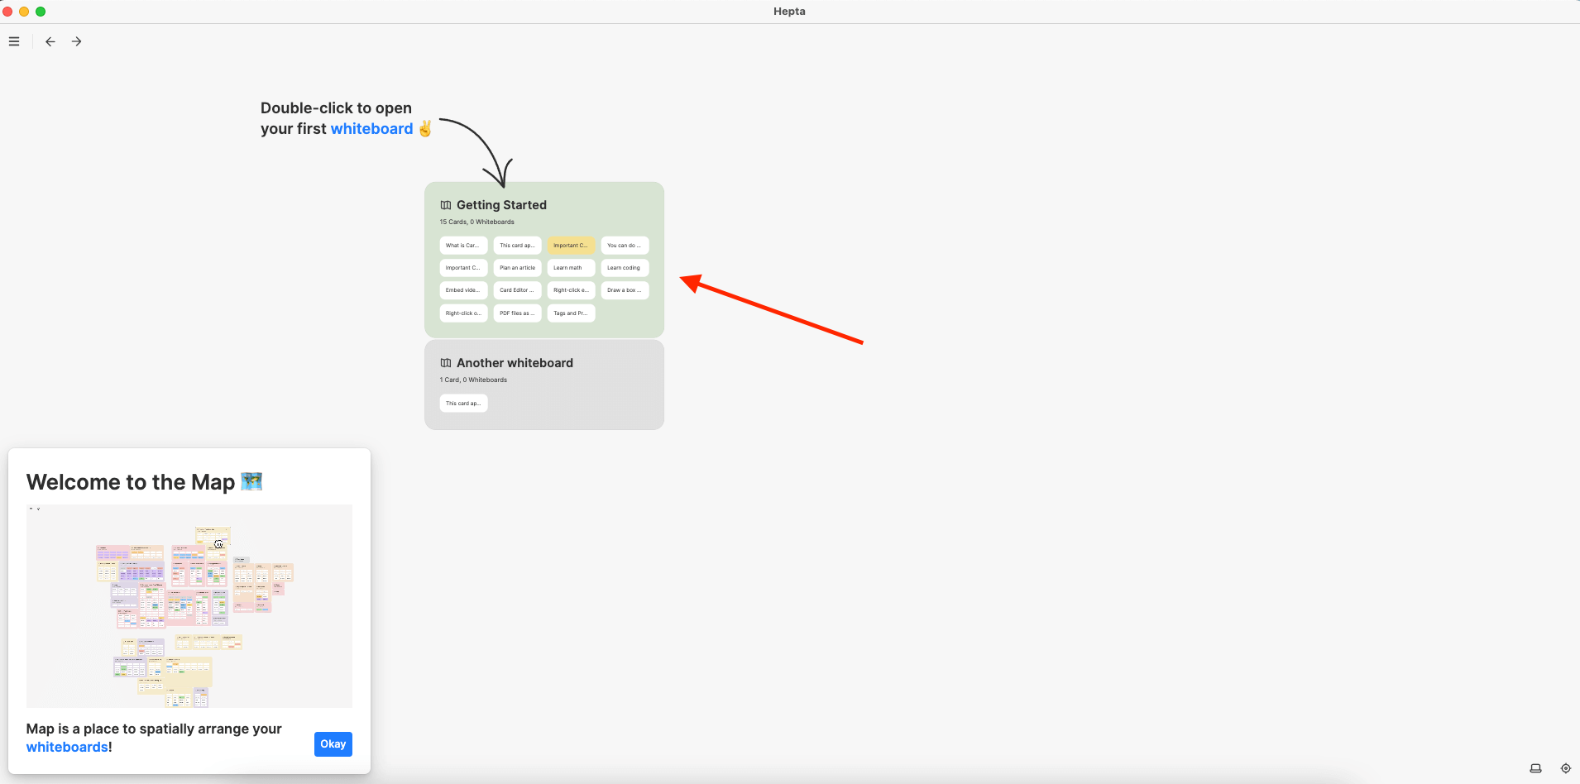Select the Tags and Pr... card
The width and height of the screenshot is (1580, 784).
pyautogui.click(x=571, y=313)
